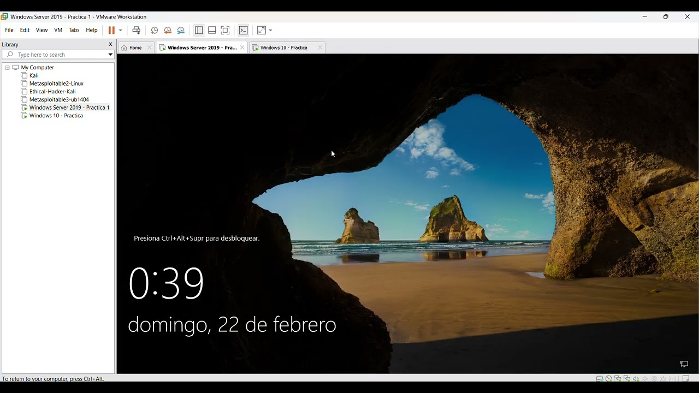Pause the running virtual machine
This screenshot has width=699, height=393.
point(111,31)
